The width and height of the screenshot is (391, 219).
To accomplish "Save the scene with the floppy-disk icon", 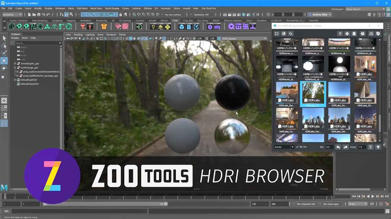I will click(x=39, y=14).
